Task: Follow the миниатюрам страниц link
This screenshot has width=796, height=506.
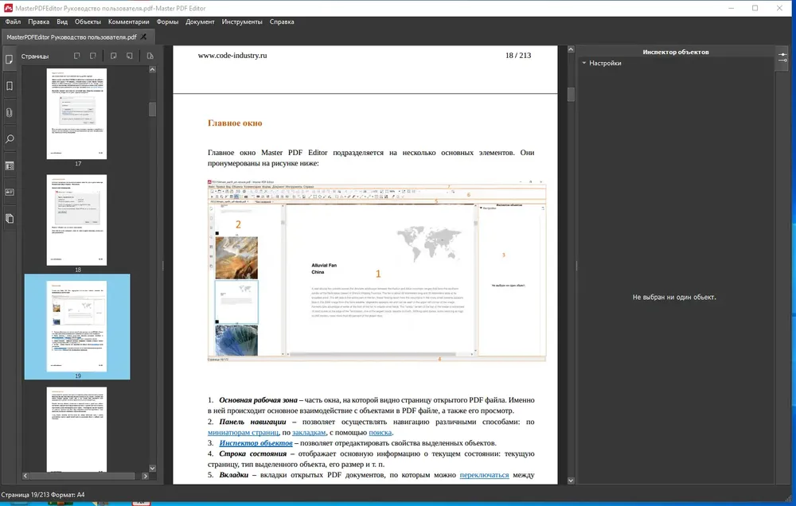Action: (x=243, y=433)
